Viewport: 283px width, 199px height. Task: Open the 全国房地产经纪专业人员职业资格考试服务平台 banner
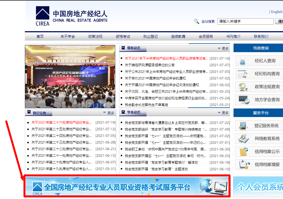pyautogui.click(x=127, y=186)
